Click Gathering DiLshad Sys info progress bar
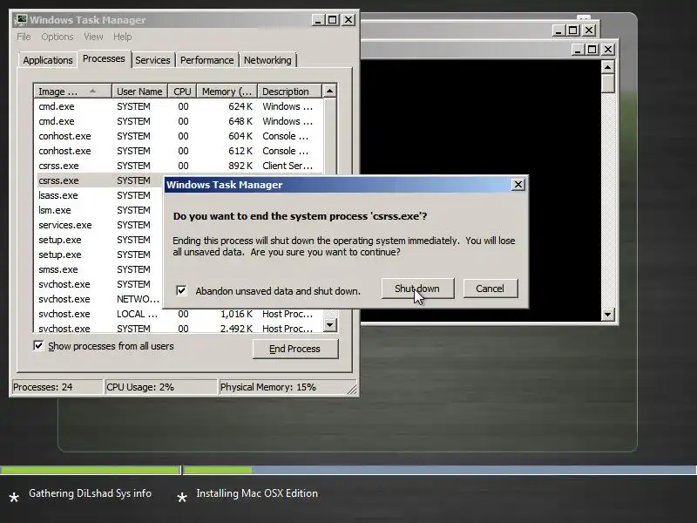 (x=90, y=470)
